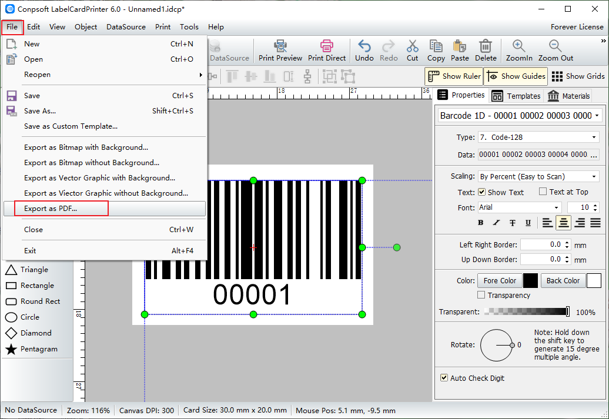Image resolution: width=609 pixels, height=419 pixels.
Task: Enable the Transparency checkbox
Action: [481, 295]
